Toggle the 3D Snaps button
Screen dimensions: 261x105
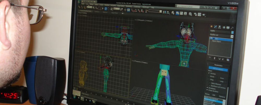point(132,10)
